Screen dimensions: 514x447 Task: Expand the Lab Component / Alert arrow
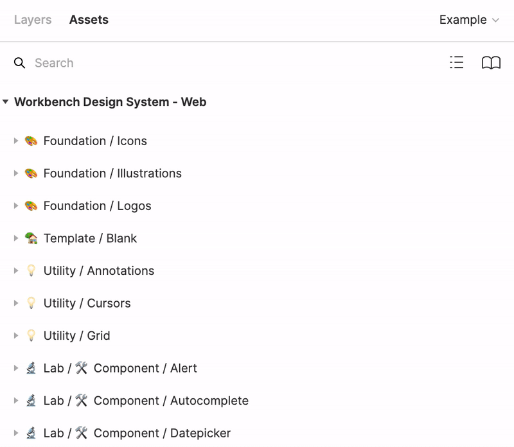tap(15, 368)
